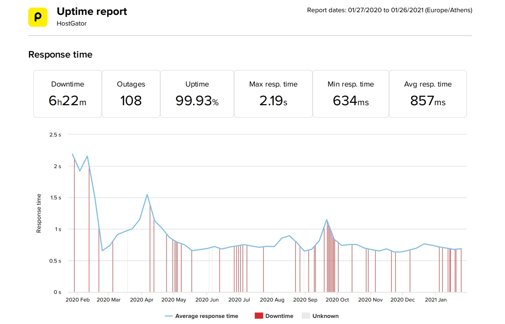Click the 2021 Jan axis label

coord(436,300)
